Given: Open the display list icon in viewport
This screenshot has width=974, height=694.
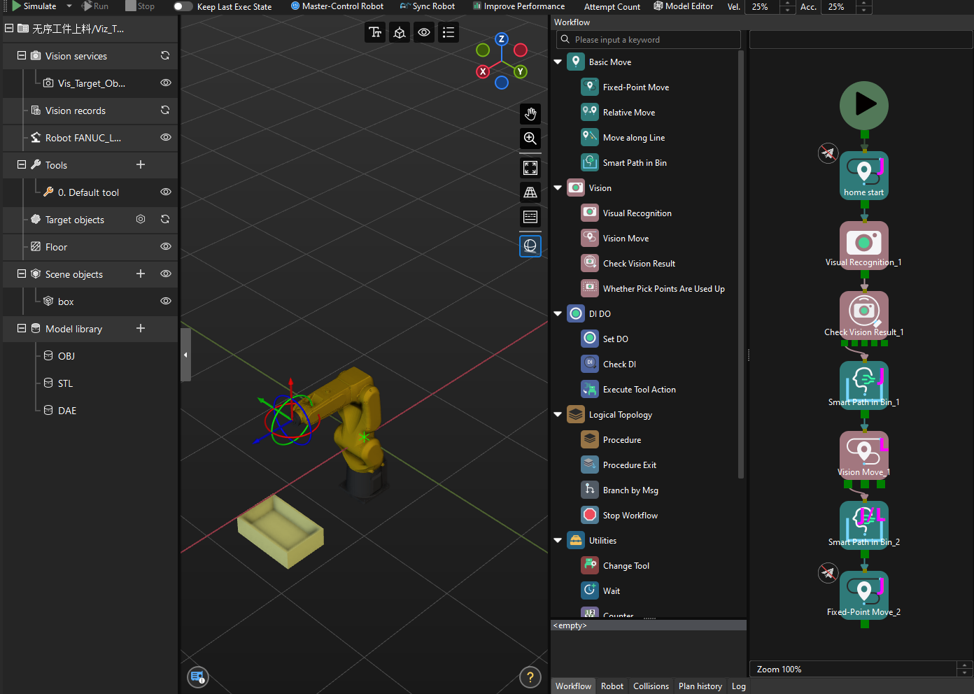Looking at the screenshot, I should [449, 32].
